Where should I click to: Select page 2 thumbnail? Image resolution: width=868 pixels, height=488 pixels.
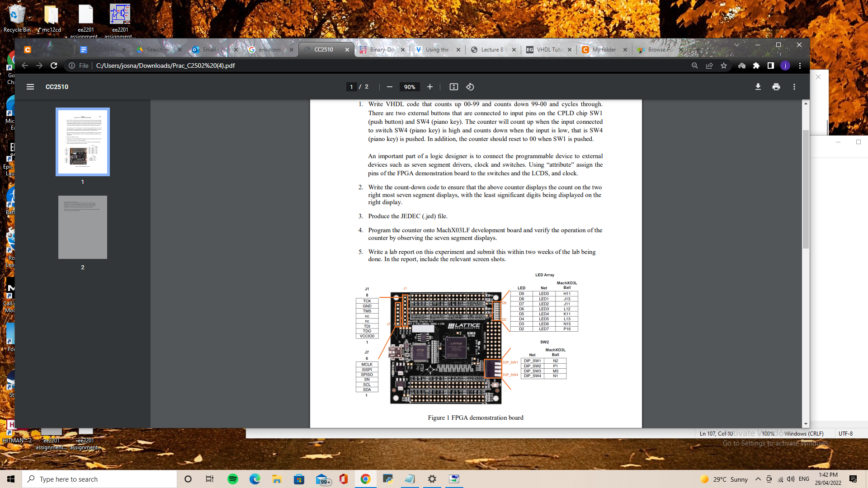[x=83, y=227]
